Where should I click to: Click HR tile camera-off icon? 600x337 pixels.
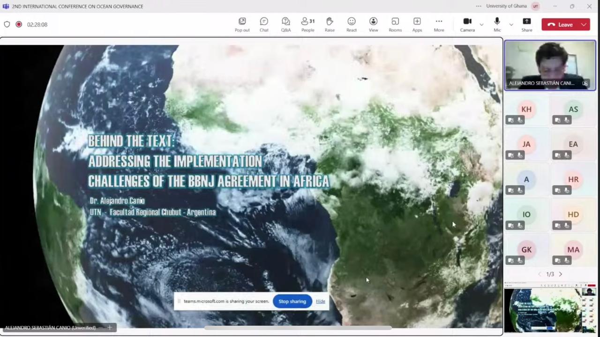point(558,190)
